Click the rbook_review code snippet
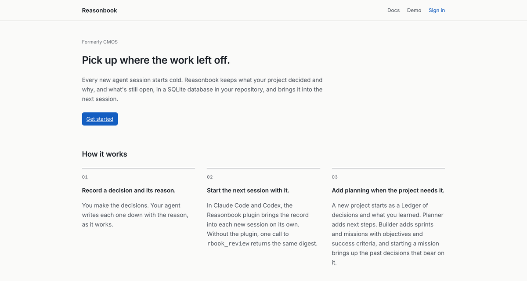Viewport: 527px width, 281px height. [x=228, y=243]
